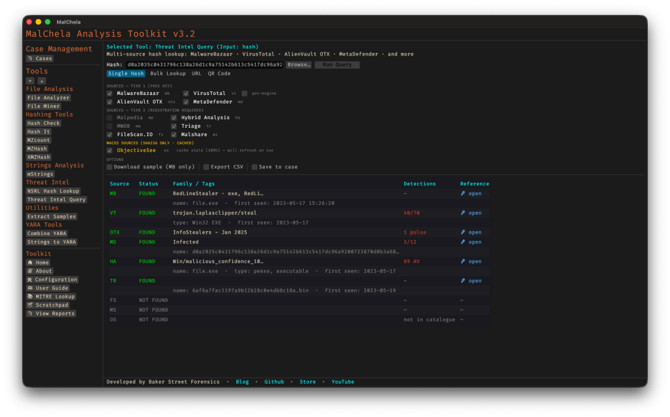Image resolution: width=670 pixels, height=417 pixels.
Task: Open Configuration in the Toolkit section
Action: coord(52,280)
